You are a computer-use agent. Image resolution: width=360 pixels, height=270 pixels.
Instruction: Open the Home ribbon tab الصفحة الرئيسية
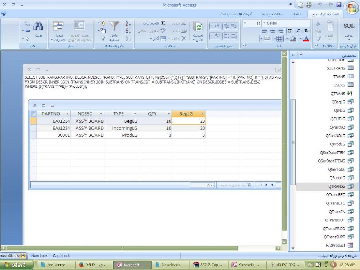tap(325, 14)
